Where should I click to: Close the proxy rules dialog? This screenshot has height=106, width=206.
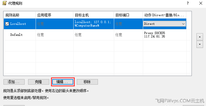201,3
